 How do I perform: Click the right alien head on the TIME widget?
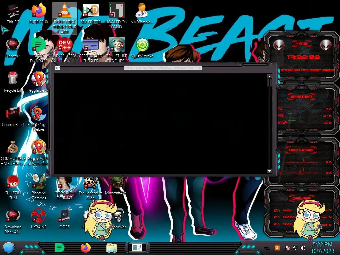pos(326,45)
